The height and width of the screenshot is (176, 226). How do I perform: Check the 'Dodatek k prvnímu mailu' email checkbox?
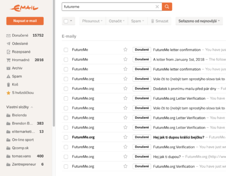coord(66,88)
